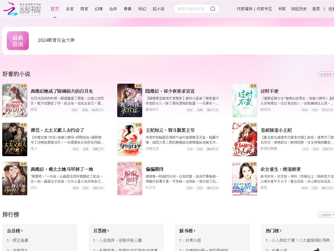334x251 pixels.
Task: Open cover of 离婚后，傅太太她马甲掉了一地
Action: 15,178
